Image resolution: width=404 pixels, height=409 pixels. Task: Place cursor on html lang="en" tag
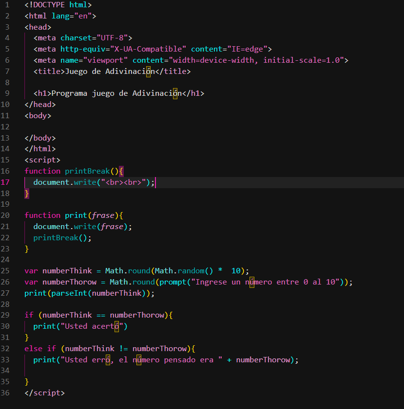point(60,16)
